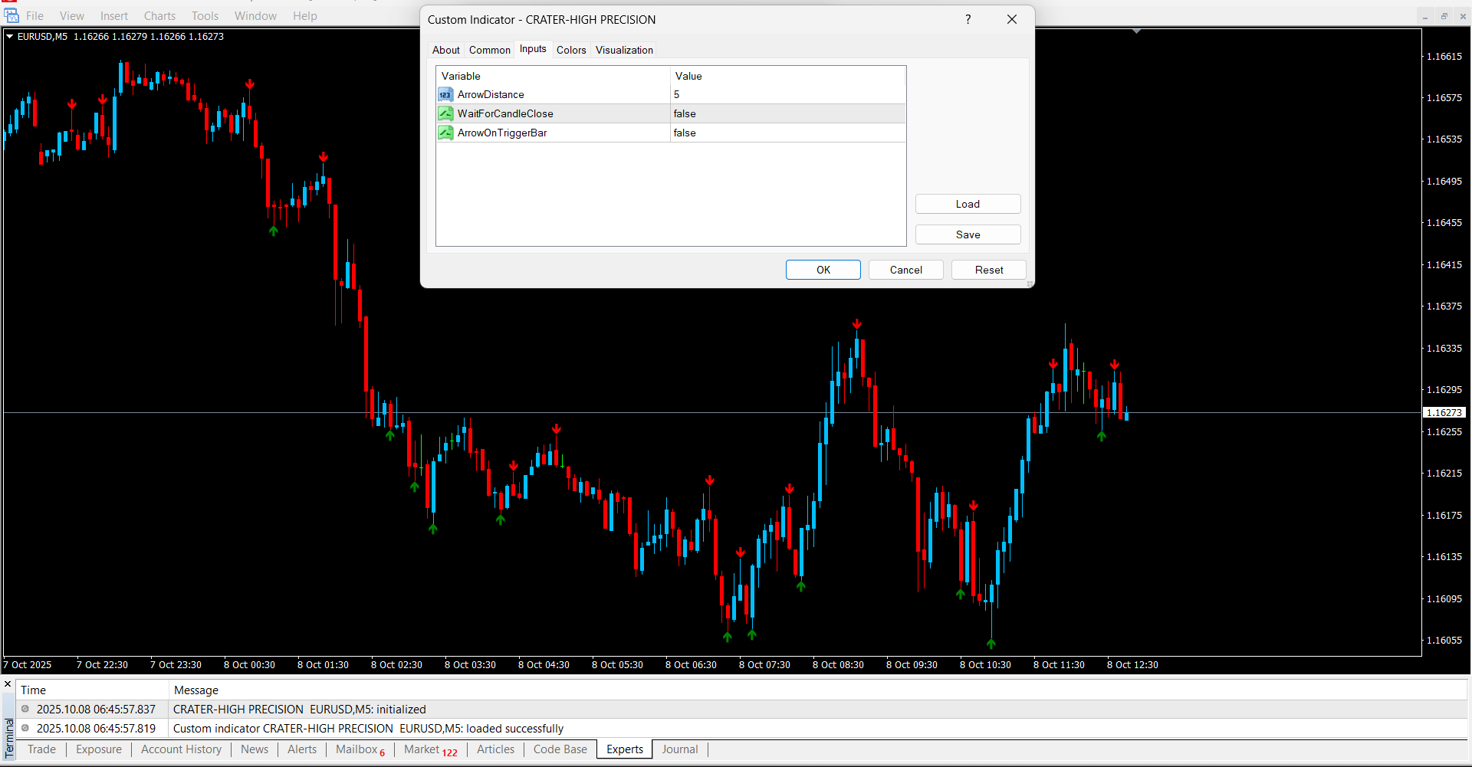Open the Charts menu
This screenshot has width=1472, height=767.
[159, 16]
